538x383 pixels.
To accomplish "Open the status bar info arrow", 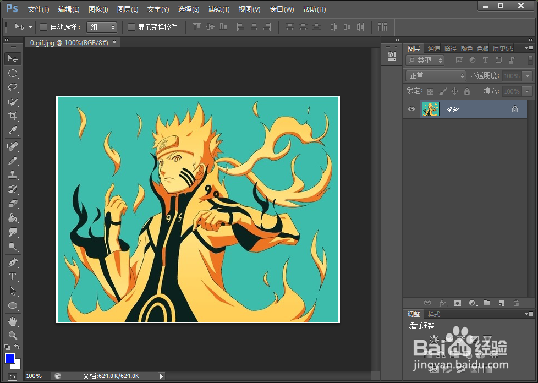I will 162,376.
